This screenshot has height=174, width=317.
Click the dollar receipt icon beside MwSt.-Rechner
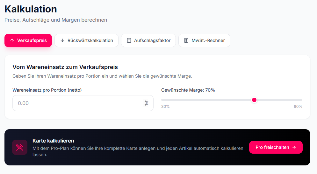[186, 40]
